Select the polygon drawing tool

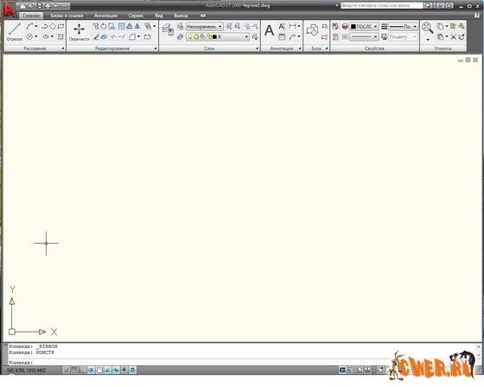[53, 27]
